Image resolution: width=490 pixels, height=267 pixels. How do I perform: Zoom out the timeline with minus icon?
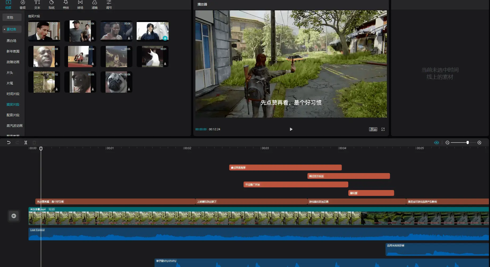click(447, 143)
